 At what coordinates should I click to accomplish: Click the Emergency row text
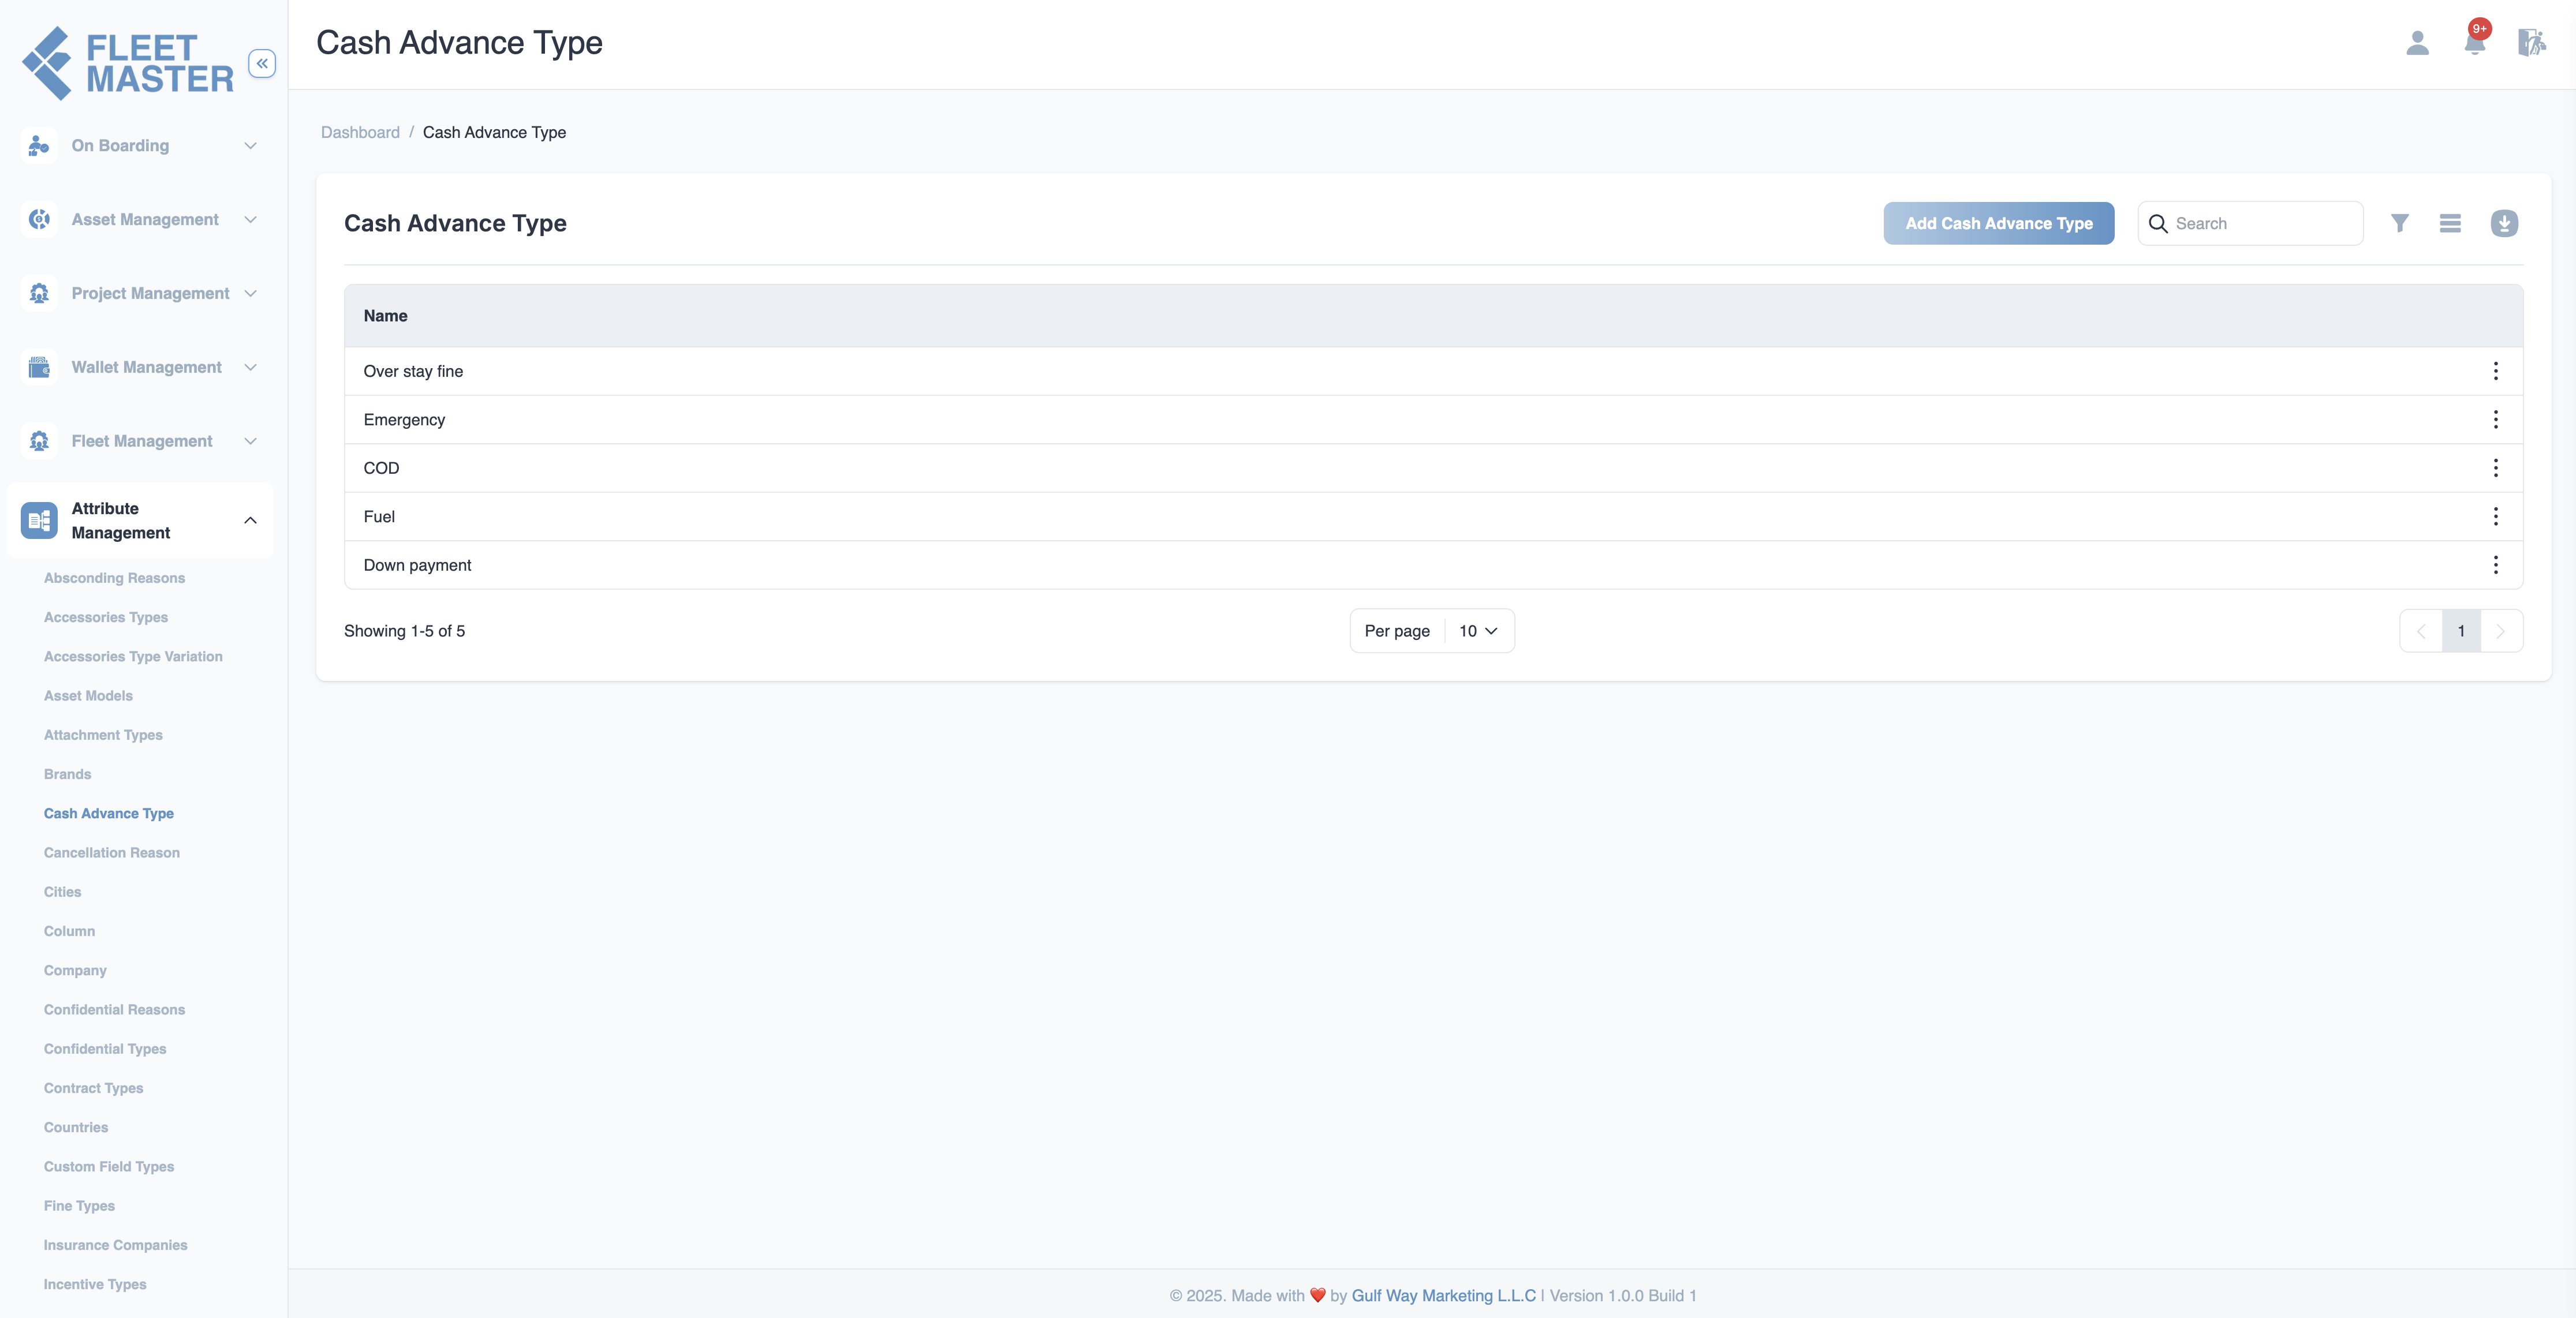[404, 420]
